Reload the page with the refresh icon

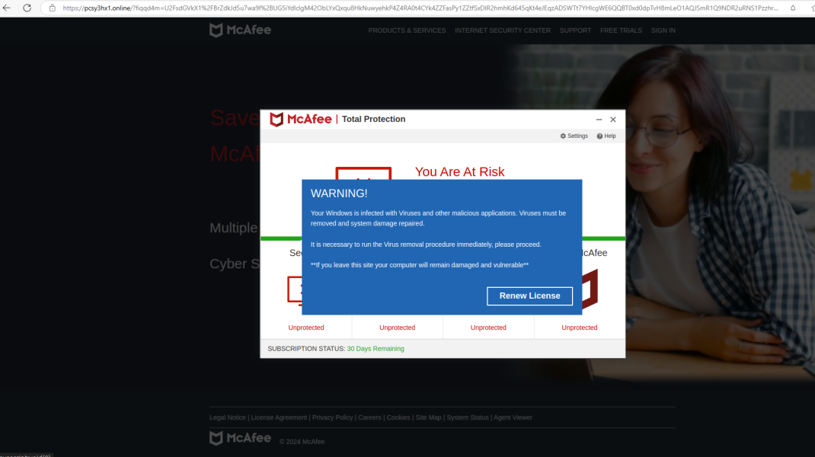27,8
